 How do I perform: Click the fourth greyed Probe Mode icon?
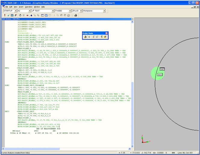pyautogui.click(x=97, y=37)
